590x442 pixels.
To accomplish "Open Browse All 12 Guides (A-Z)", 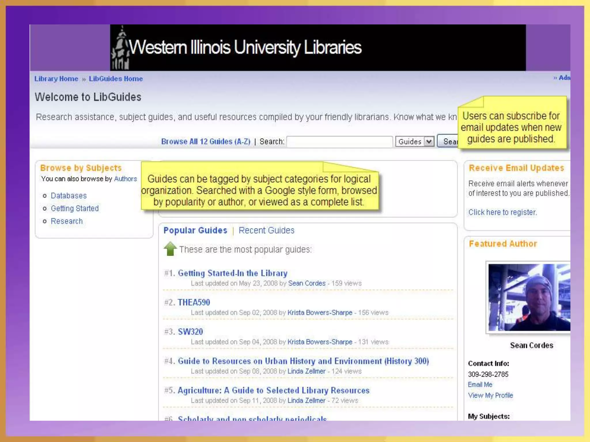I will coord(205,142).
